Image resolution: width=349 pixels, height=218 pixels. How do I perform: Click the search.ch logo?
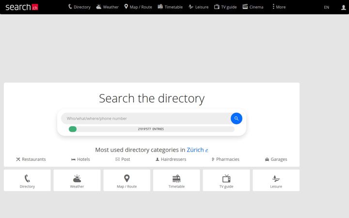pos(22,7)
